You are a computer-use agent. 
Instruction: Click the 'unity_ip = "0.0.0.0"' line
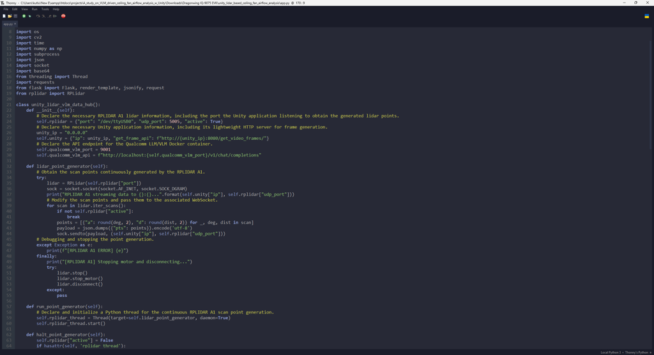(x=62, y=133)
